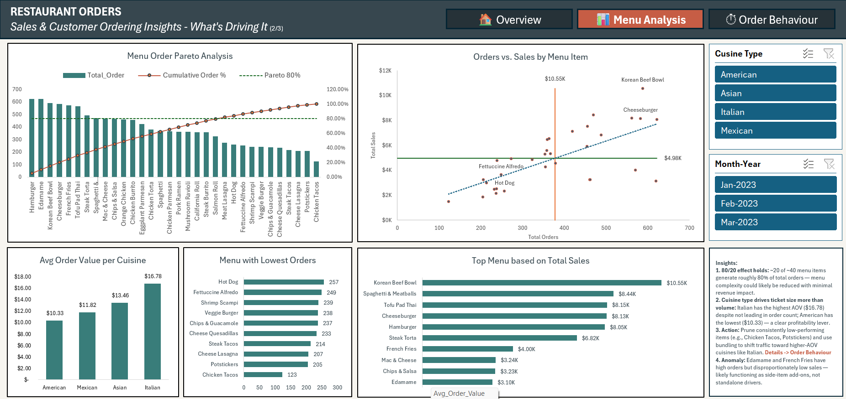Image resolution: width=846 pixels, height=399 pixels.
Task: Filter by American cuisine
Action: point(775,74)
